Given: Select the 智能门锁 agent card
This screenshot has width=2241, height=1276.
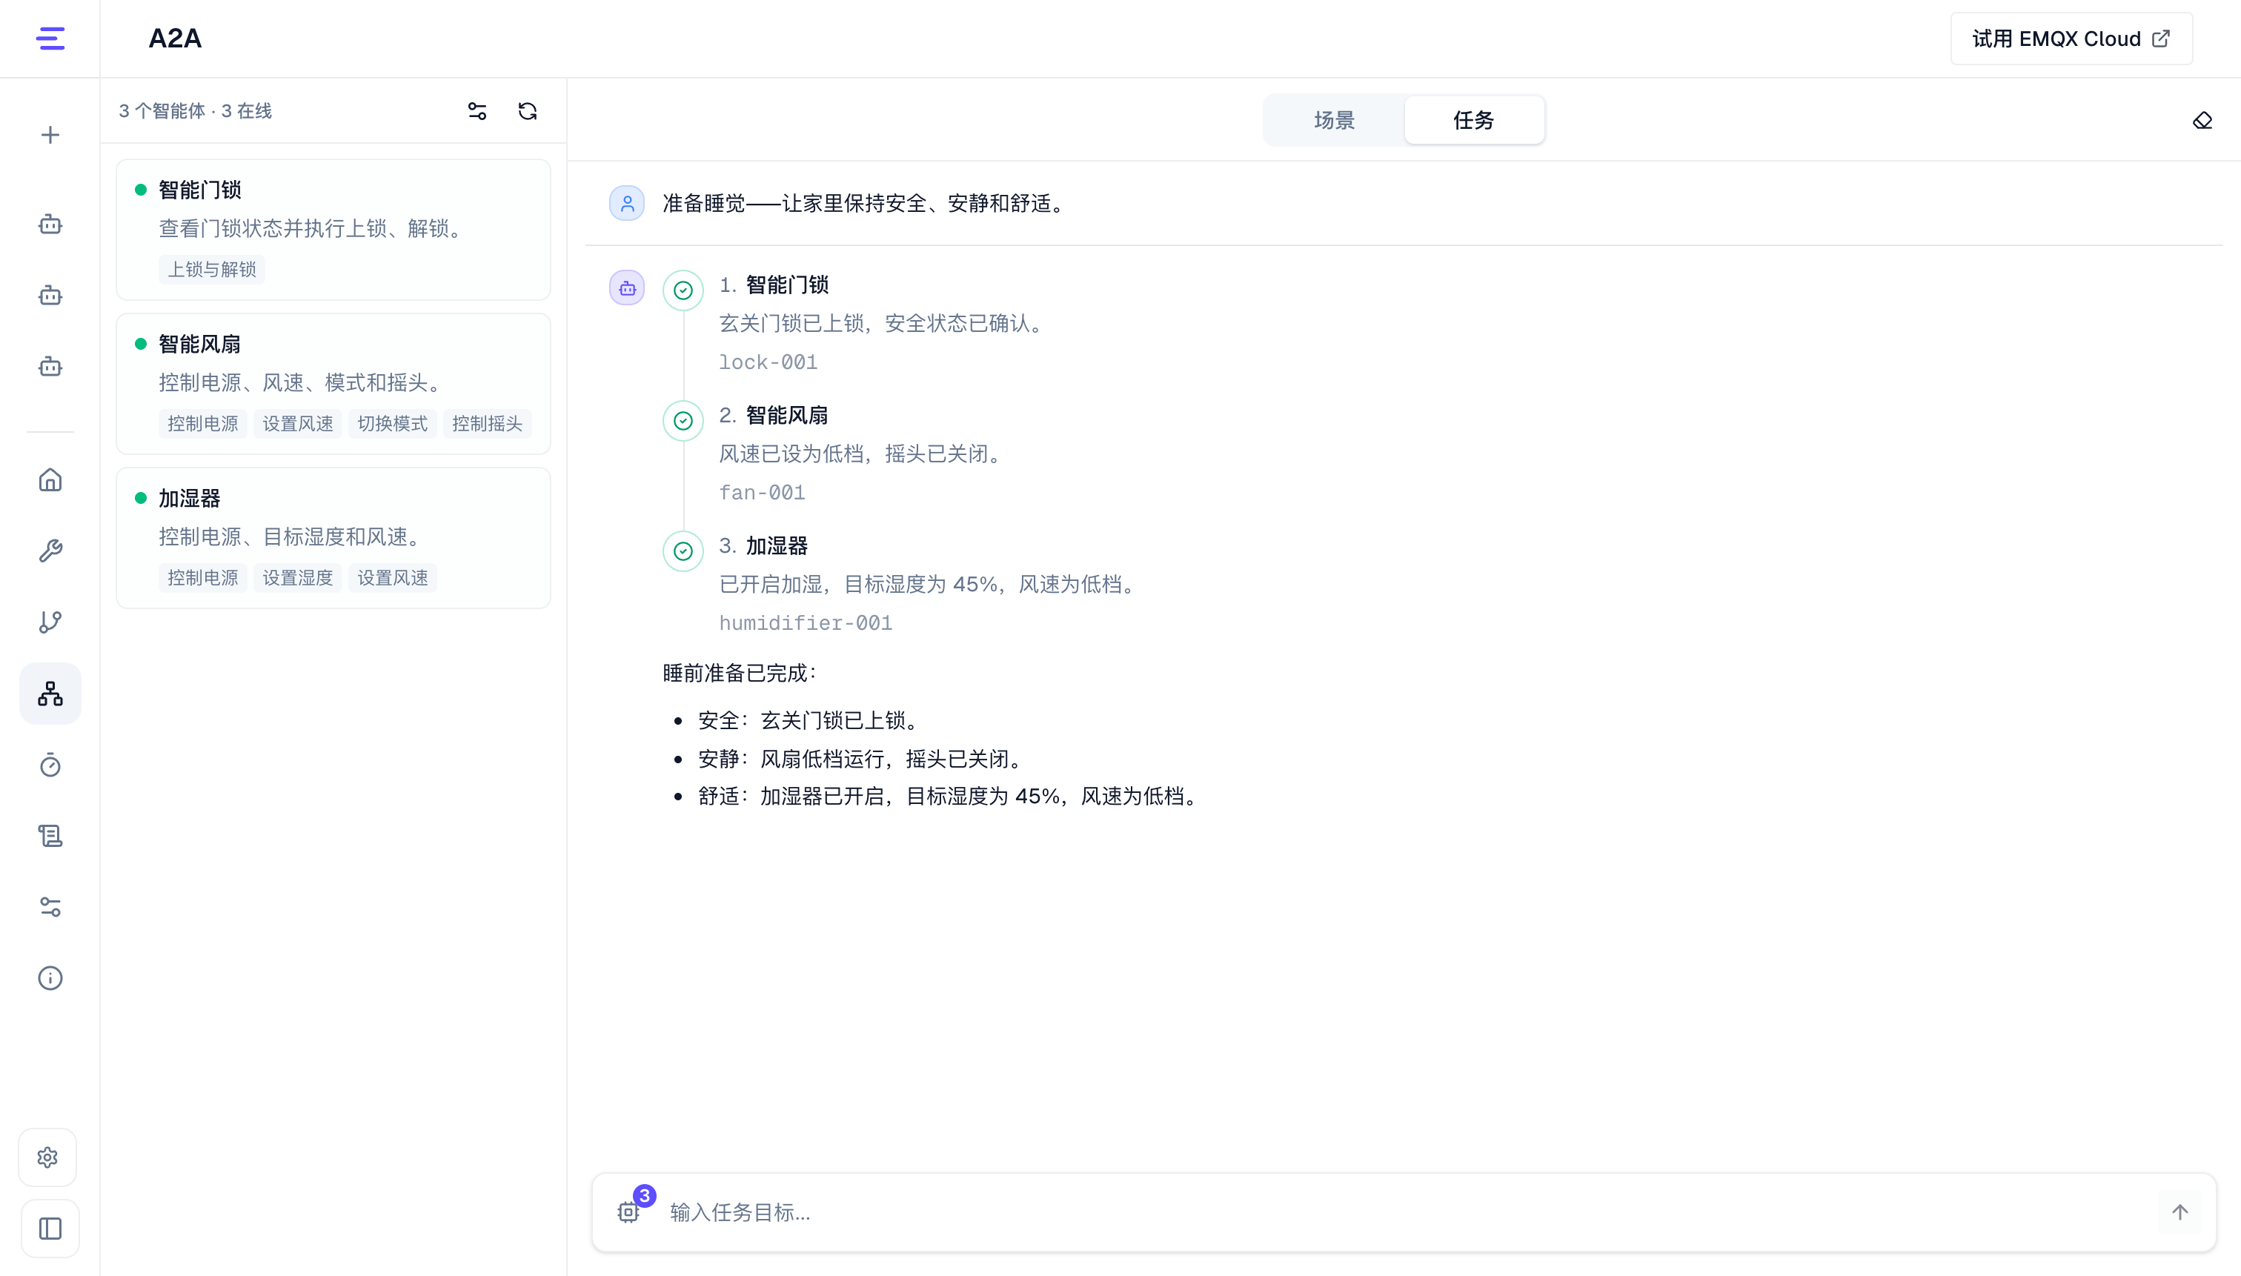Looking at the screenshot, I should pyautogui.click(x=333, y=230).
